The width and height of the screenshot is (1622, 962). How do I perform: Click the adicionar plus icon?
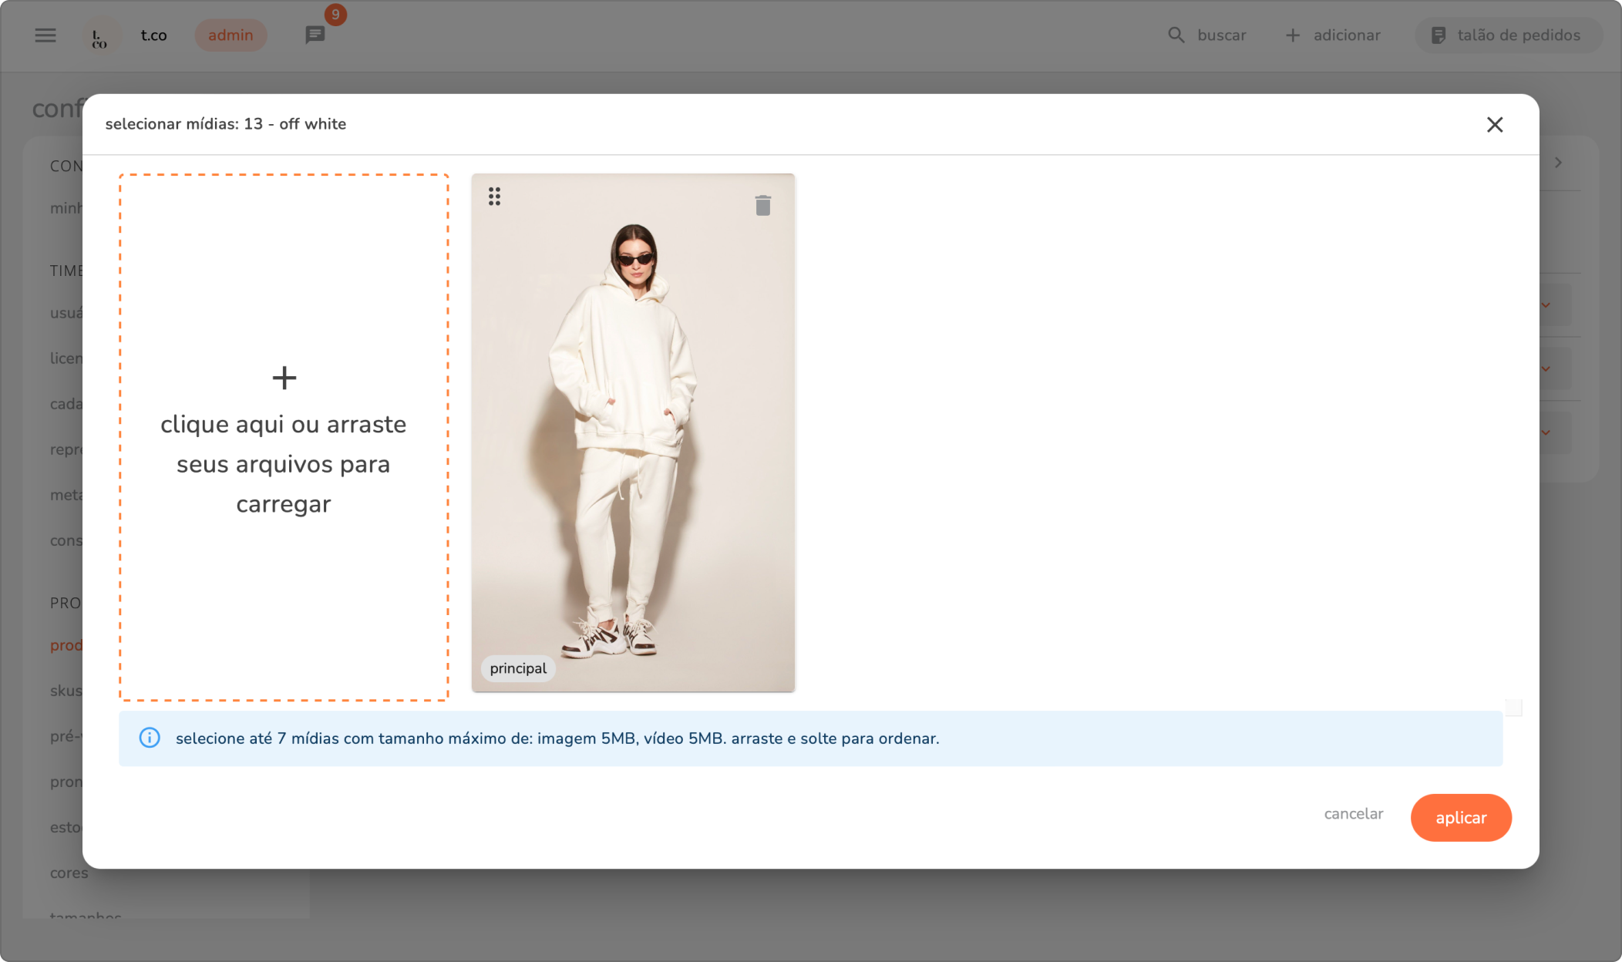point(1293,35)
